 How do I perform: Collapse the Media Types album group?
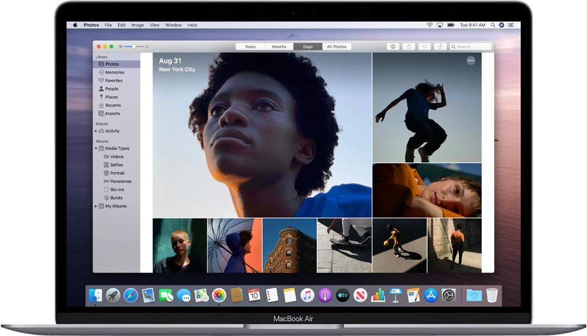(96, 148)
